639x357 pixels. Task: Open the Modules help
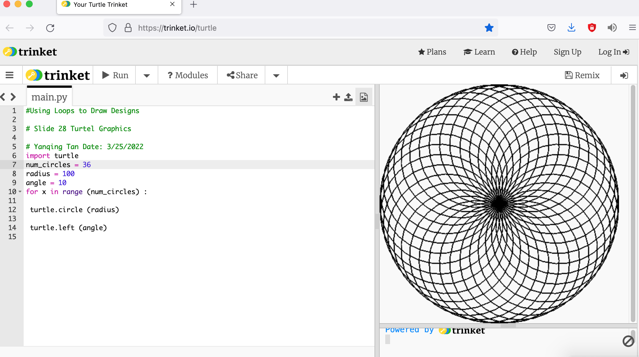188,75
